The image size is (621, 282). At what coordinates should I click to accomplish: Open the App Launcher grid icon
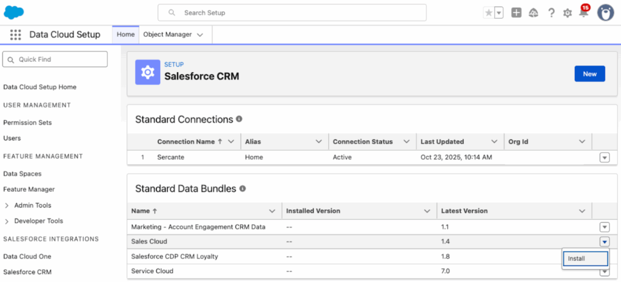click(x=15, y=35)
